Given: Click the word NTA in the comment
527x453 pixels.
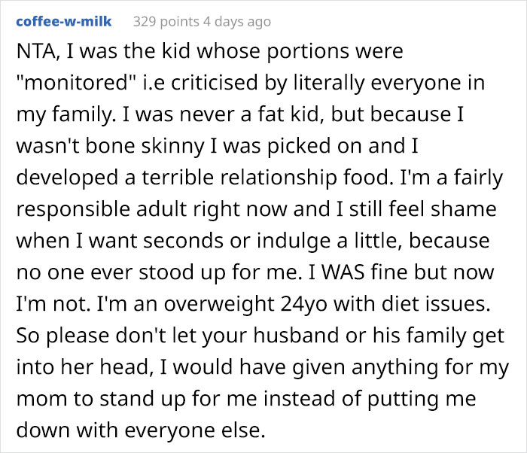Looking at the screenshot, I should click(x=34, y=52).
